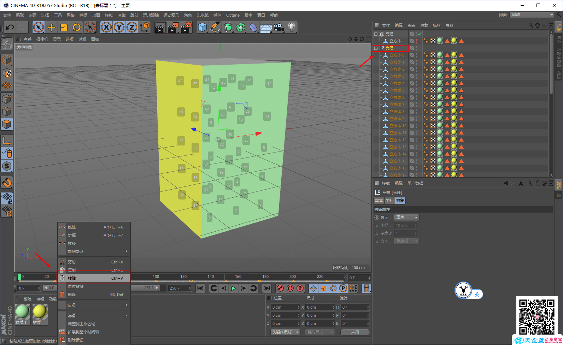Click timeline range slider showing 237 F
Viewport: 563px width, 345px height.
[146, 288]
